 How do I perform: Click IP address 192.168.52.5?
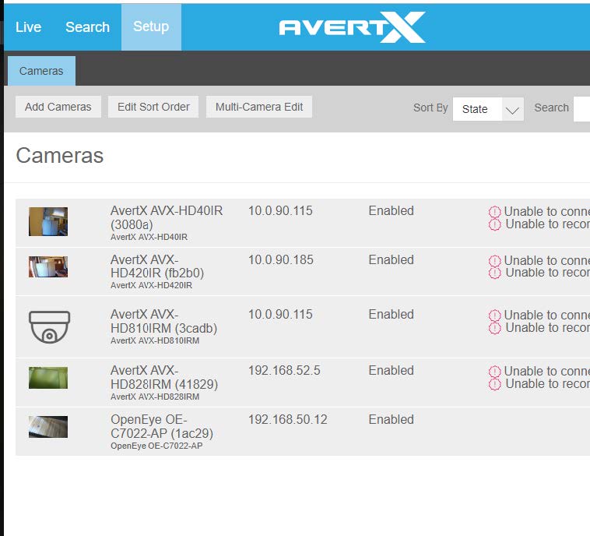click(284, 370)
